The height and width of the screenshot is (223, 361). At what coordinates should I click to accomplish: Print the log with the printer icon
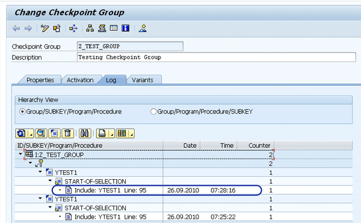pos(102,133)
